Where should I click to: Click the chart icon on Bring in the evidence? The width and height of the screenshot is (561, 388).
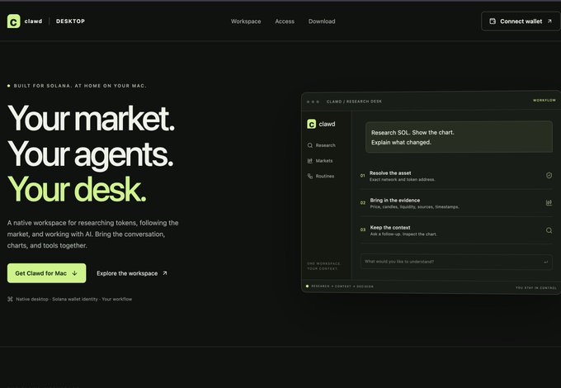[x=549, y=203]
